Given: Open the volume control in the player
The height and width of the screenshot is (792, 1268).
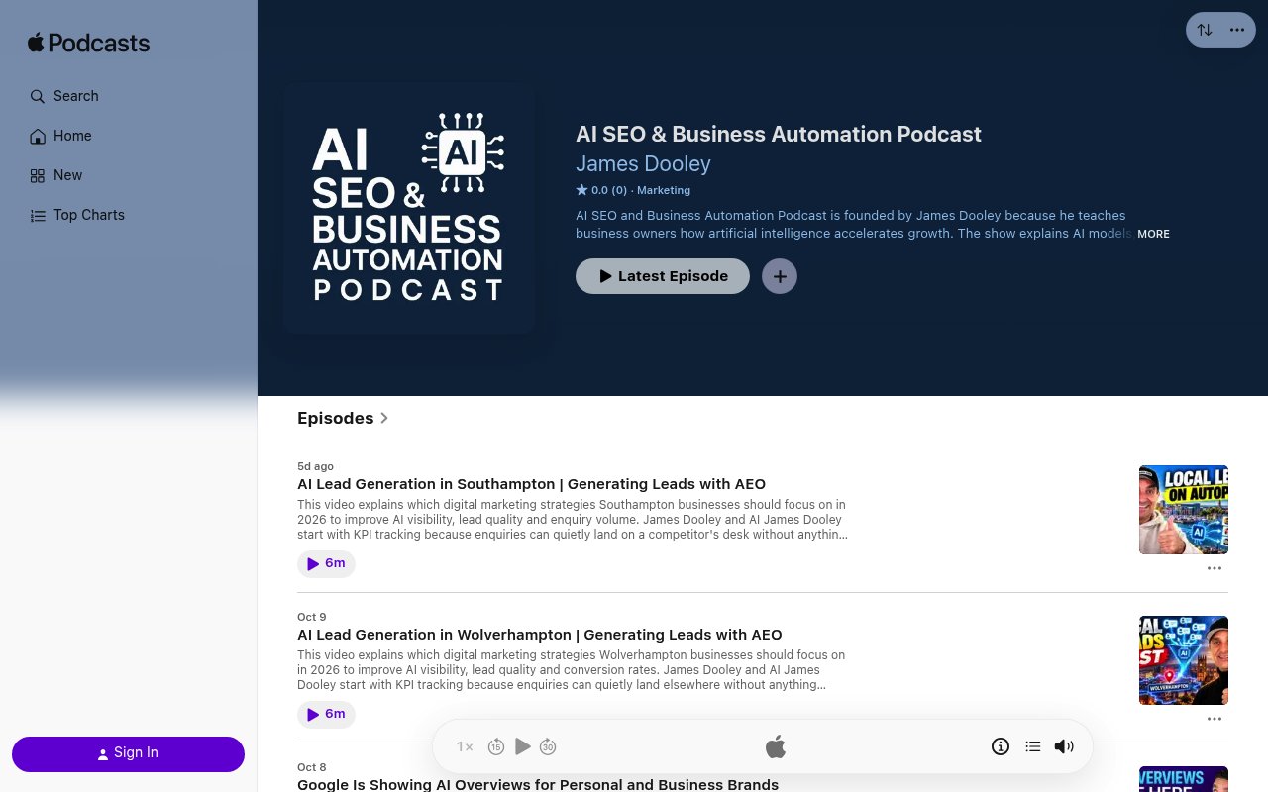Looking at the screenshot, I should point(1064,746).
